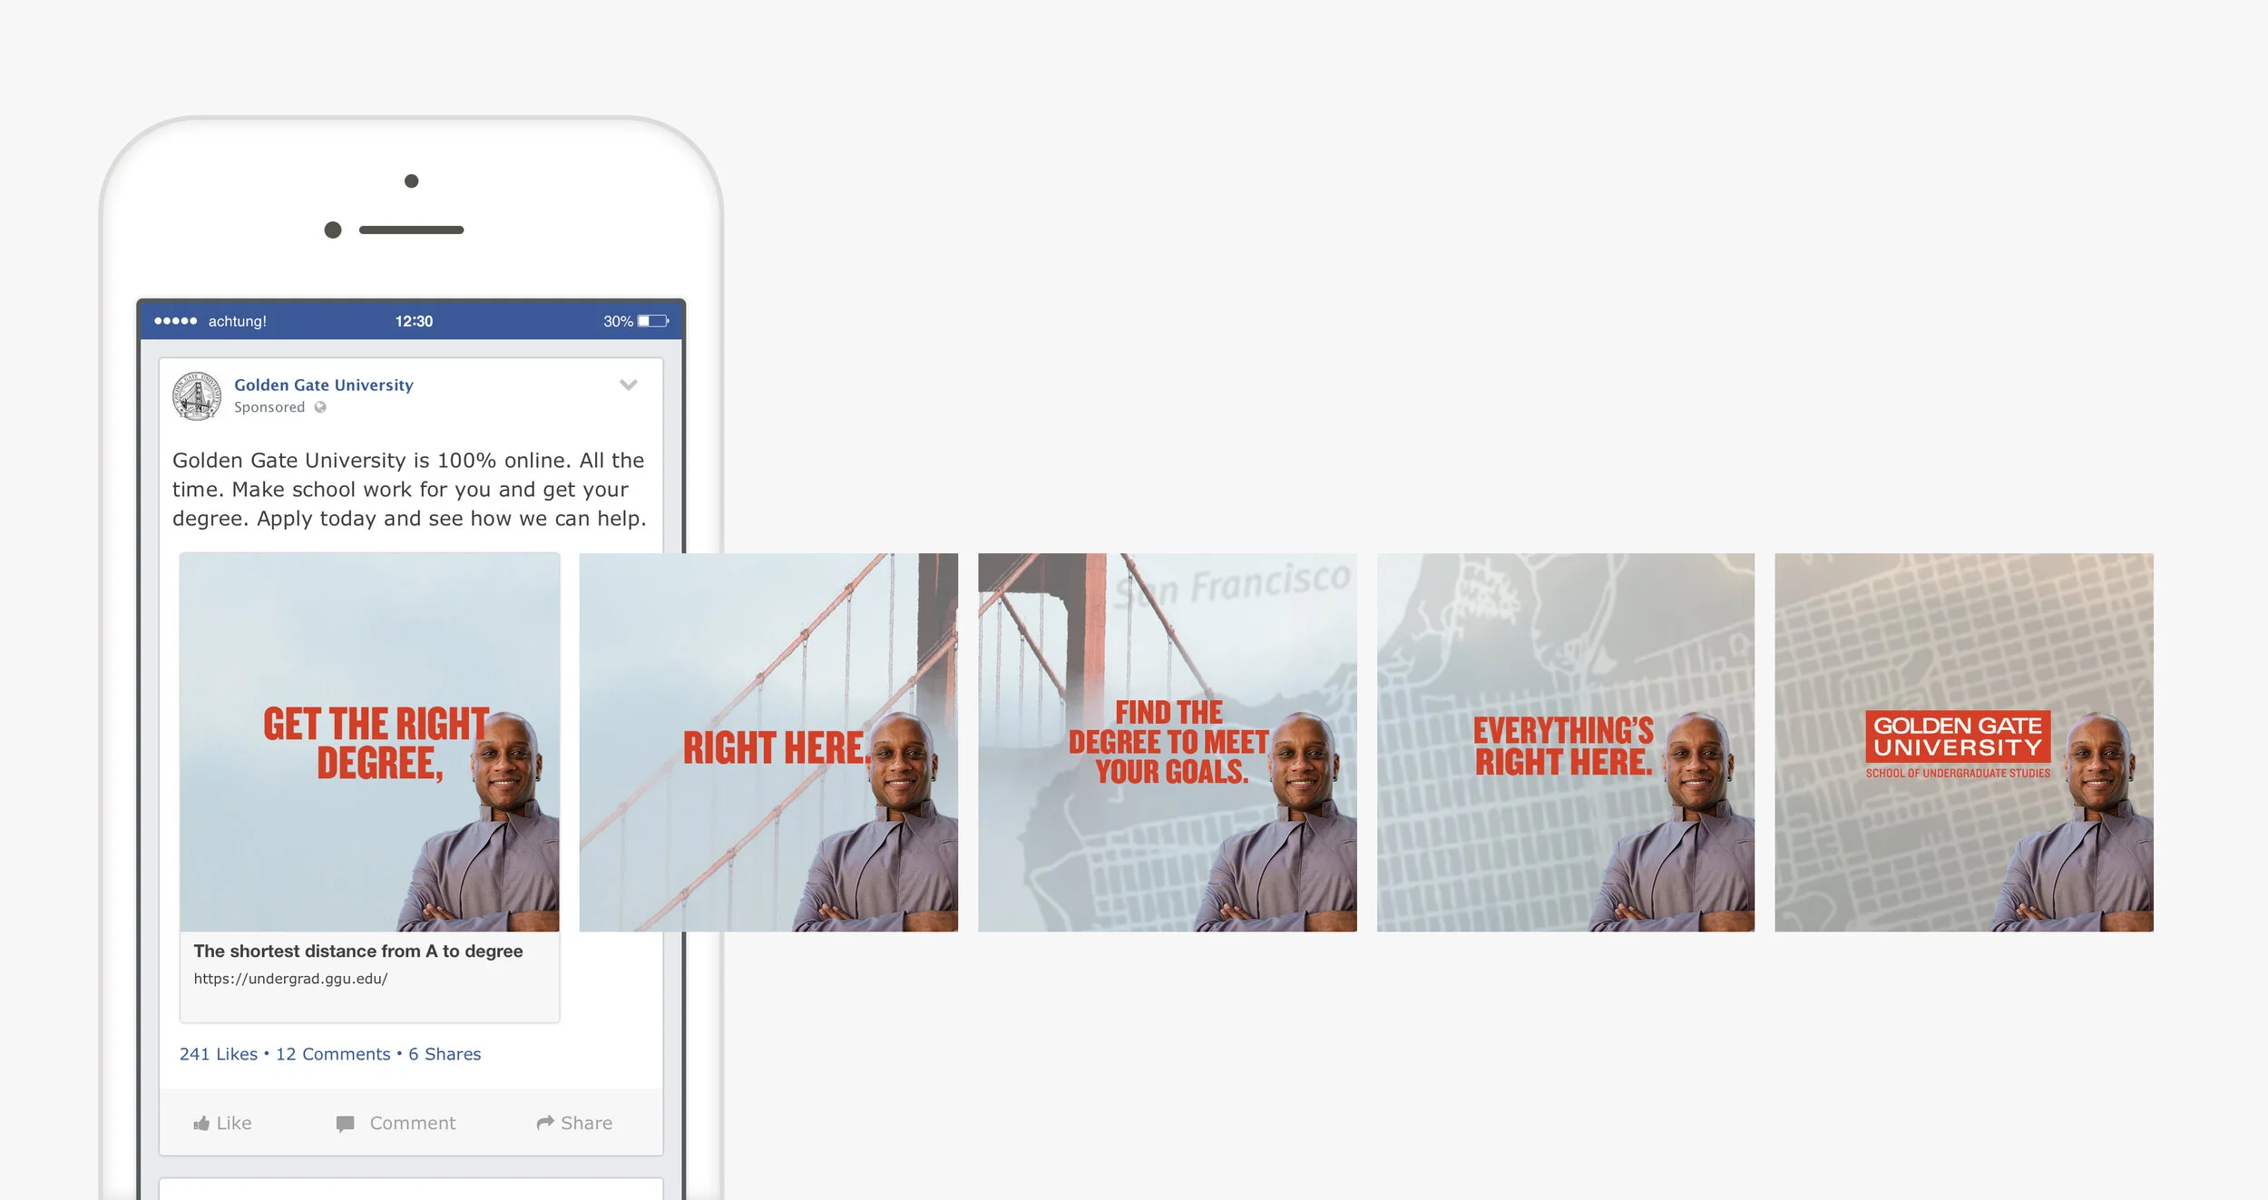
Task: Open the 6 Shares link
Action: point(445,1054)
